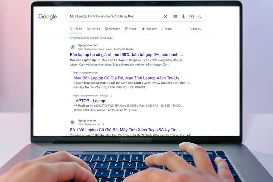Open laptopnano.vn flag favicon
This screenshot has height=182, width=273.
click(73, 122)
